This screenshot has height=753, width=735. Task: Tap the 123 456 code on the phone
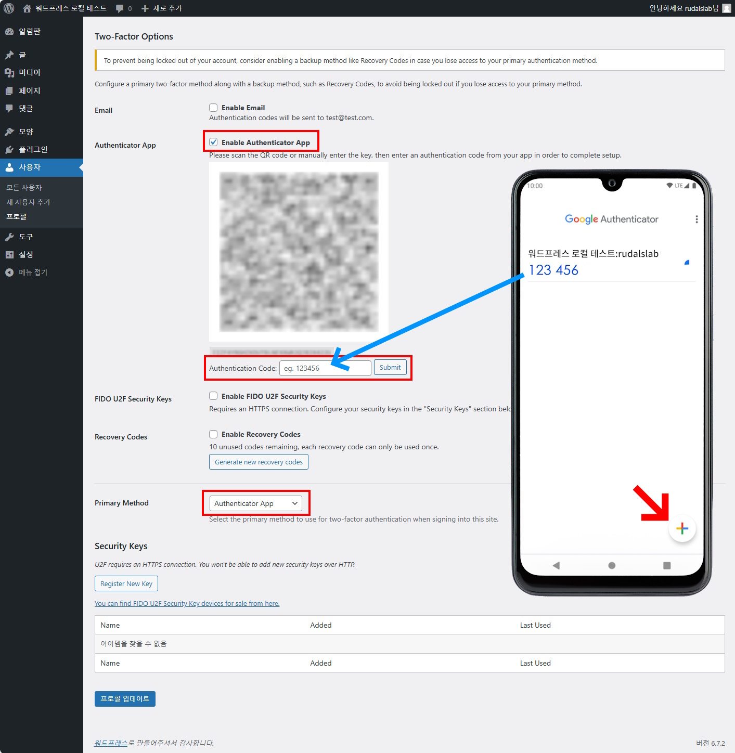point(553,270)
